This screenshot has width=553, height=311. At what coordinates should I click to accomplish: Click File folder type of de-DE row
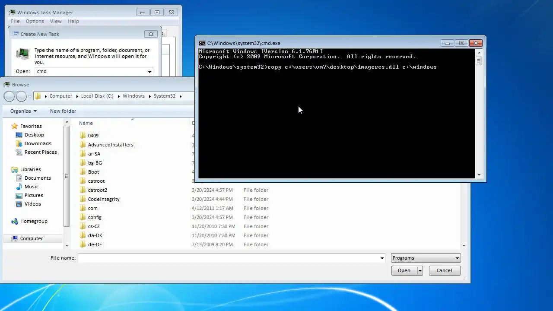tap(256, 244)
